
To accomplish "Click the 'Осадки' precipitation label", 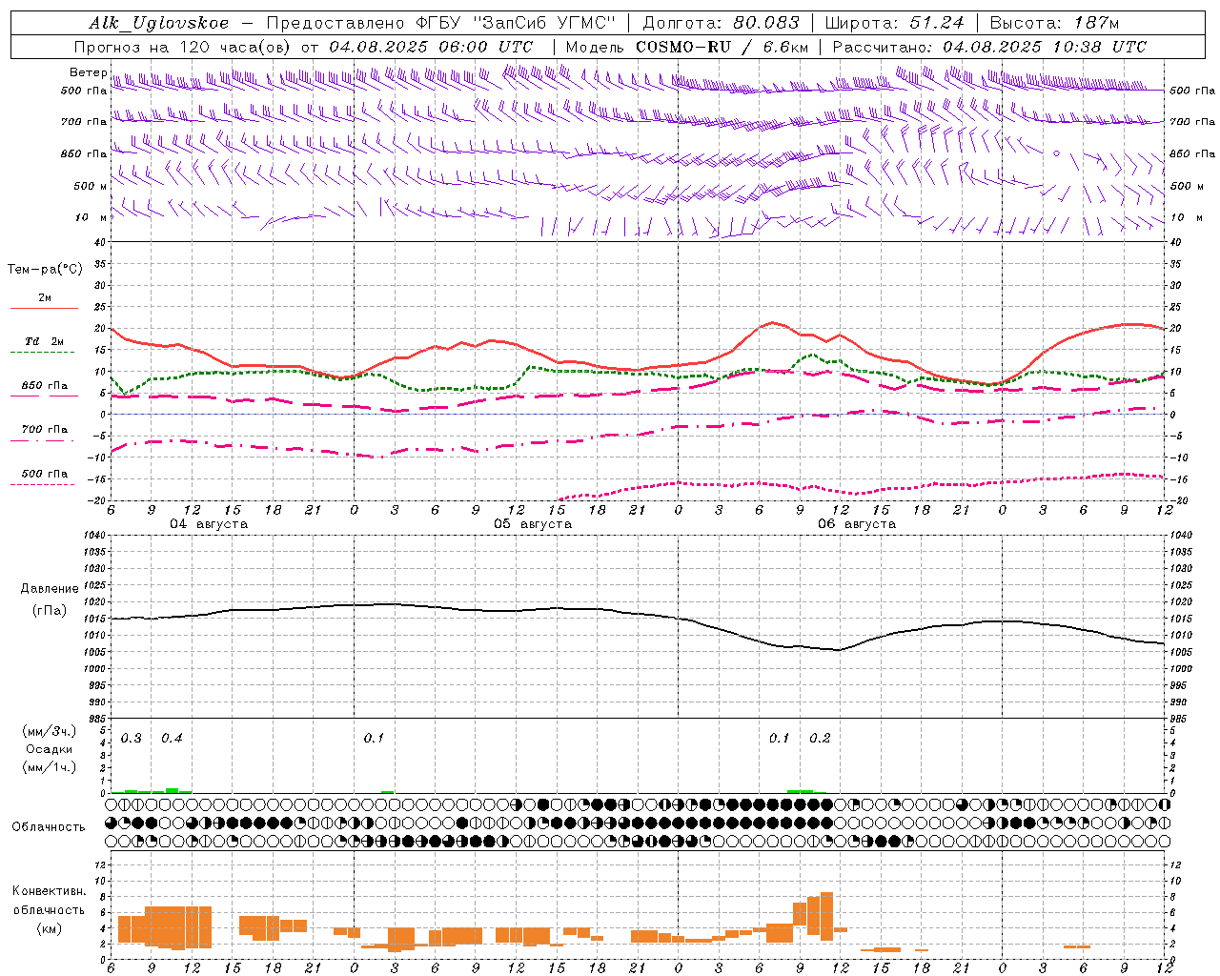I will click(x=50, y=749).
